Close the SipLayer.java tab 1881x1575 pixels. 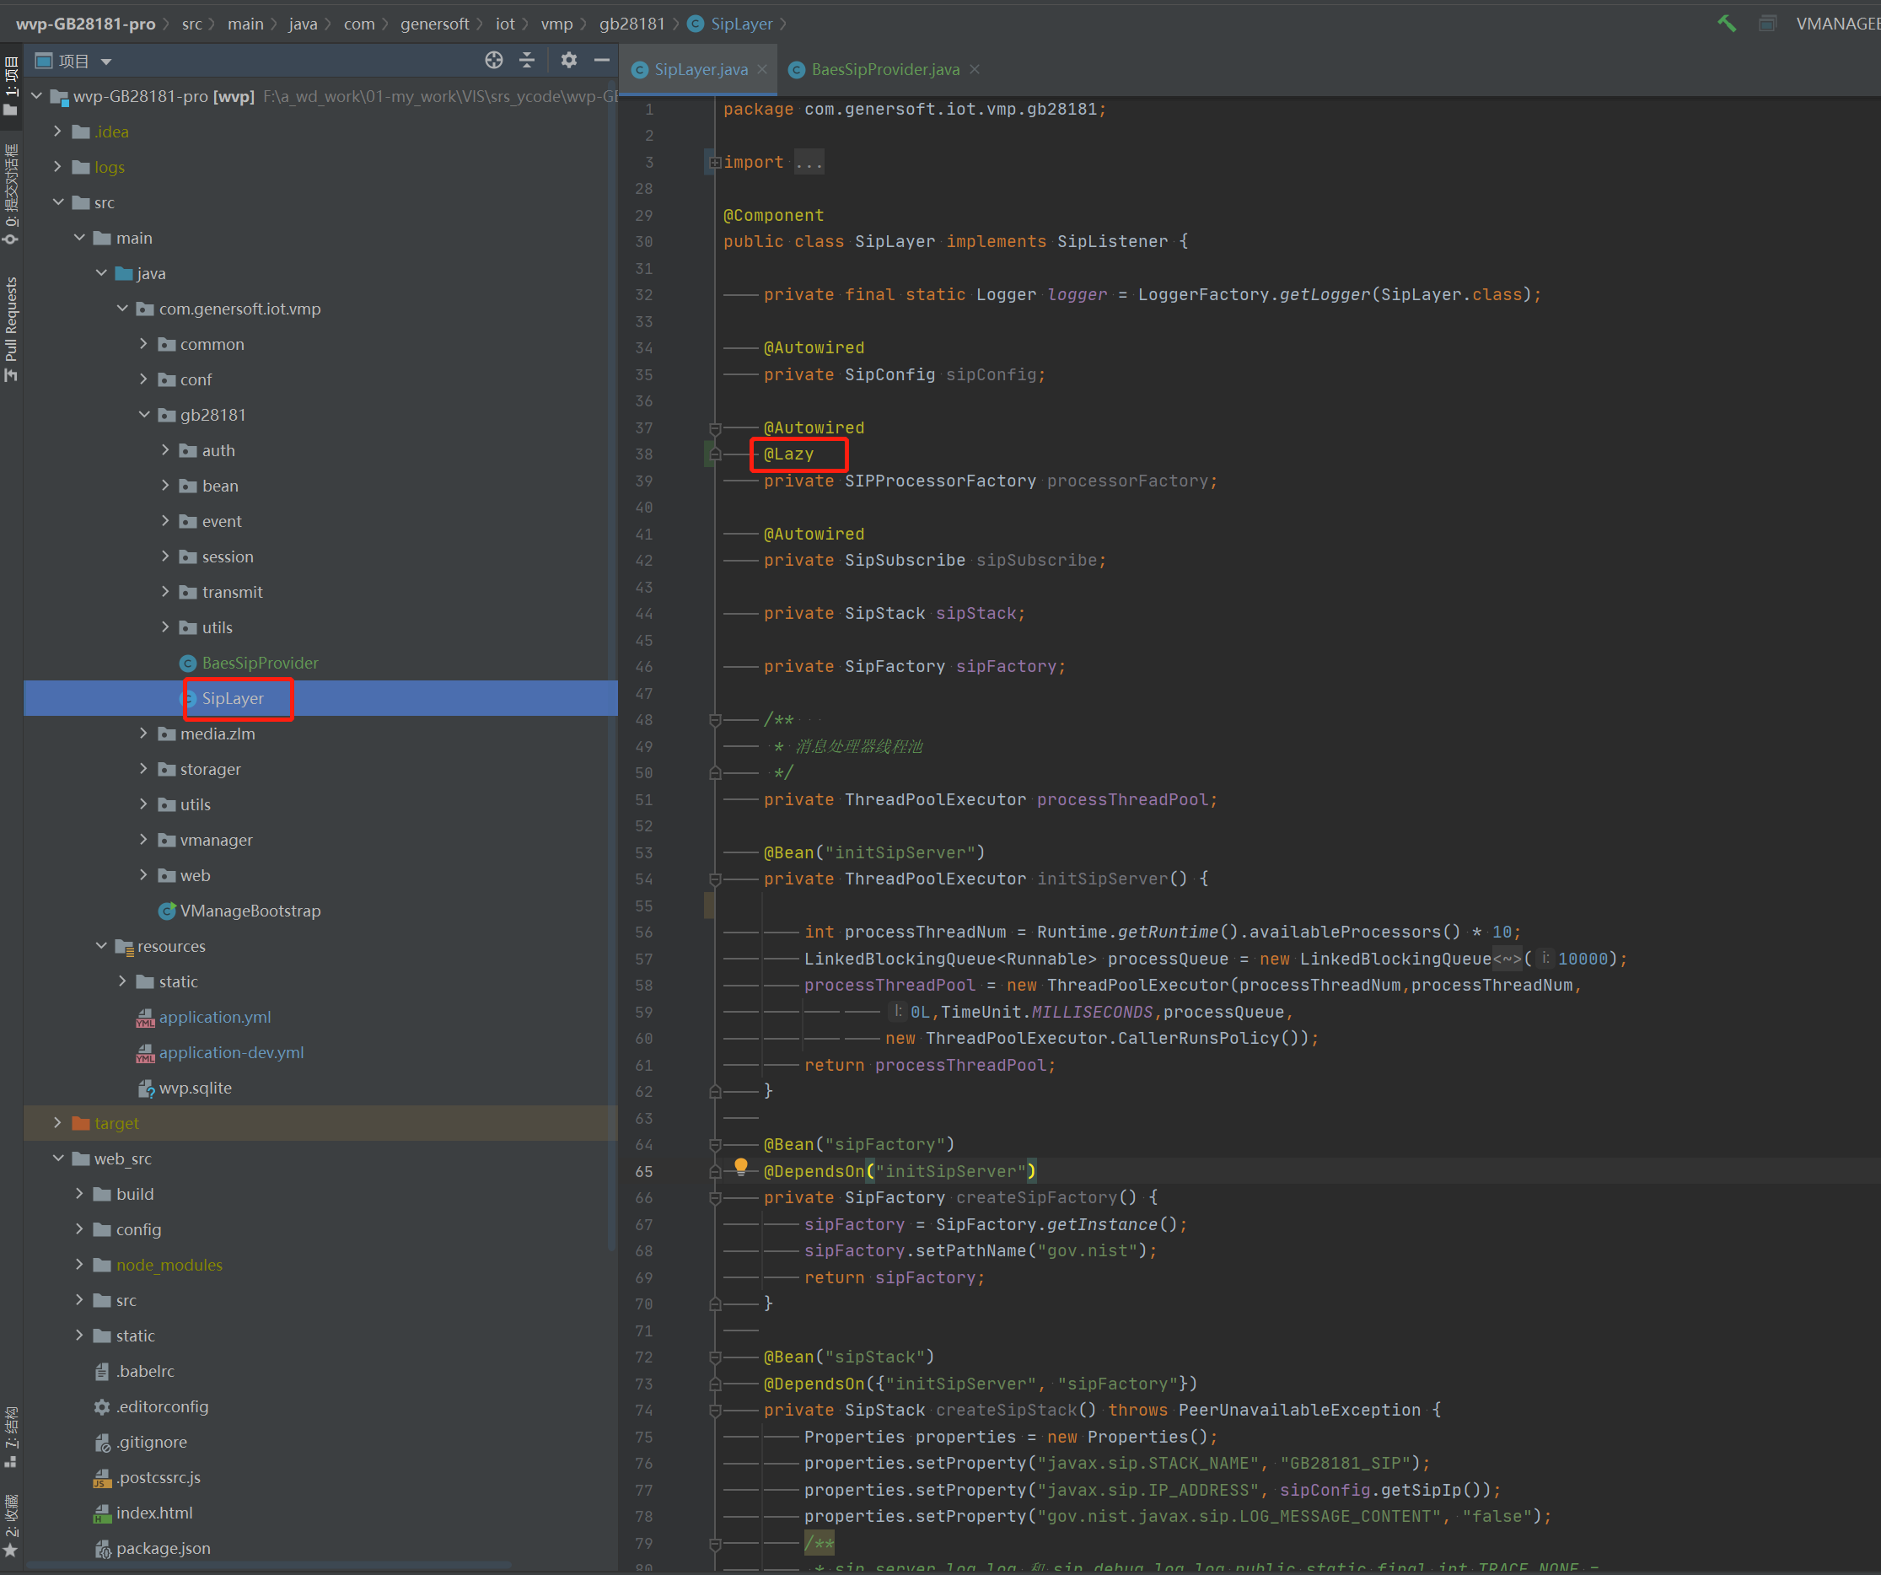(x=762, y=69)
